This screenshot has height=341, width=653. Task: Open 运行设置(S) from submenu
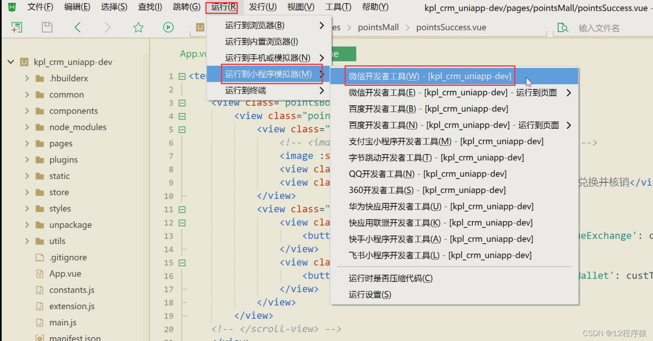(x=454, y=295)
